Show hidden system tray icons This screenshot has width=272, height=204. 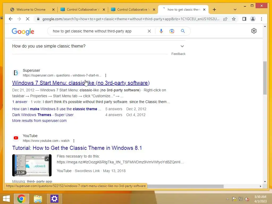pyautogui.click(x=228, y=199)
